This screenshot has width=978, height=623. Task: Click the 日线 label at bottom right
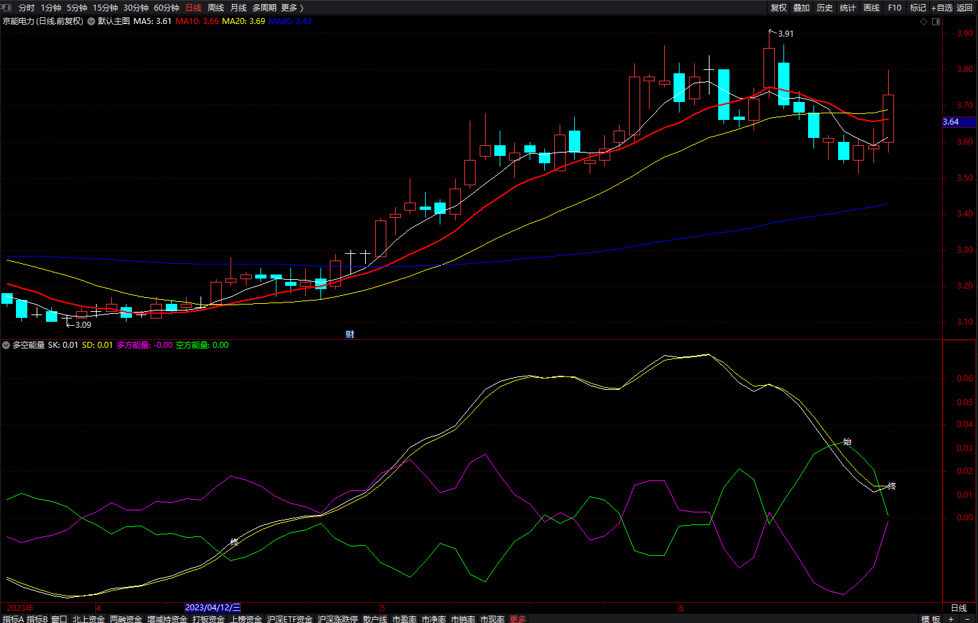click(x=959, y=608)
